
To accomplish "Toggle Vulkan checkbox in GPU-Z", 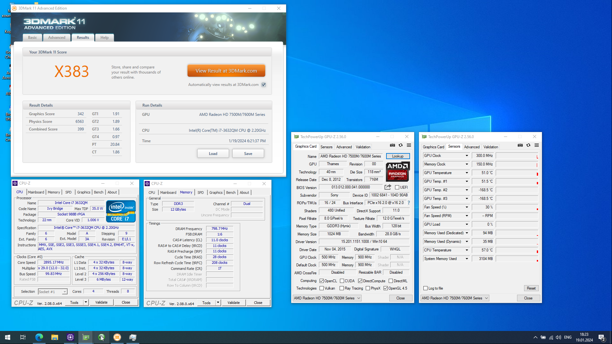I will point(322,288).
